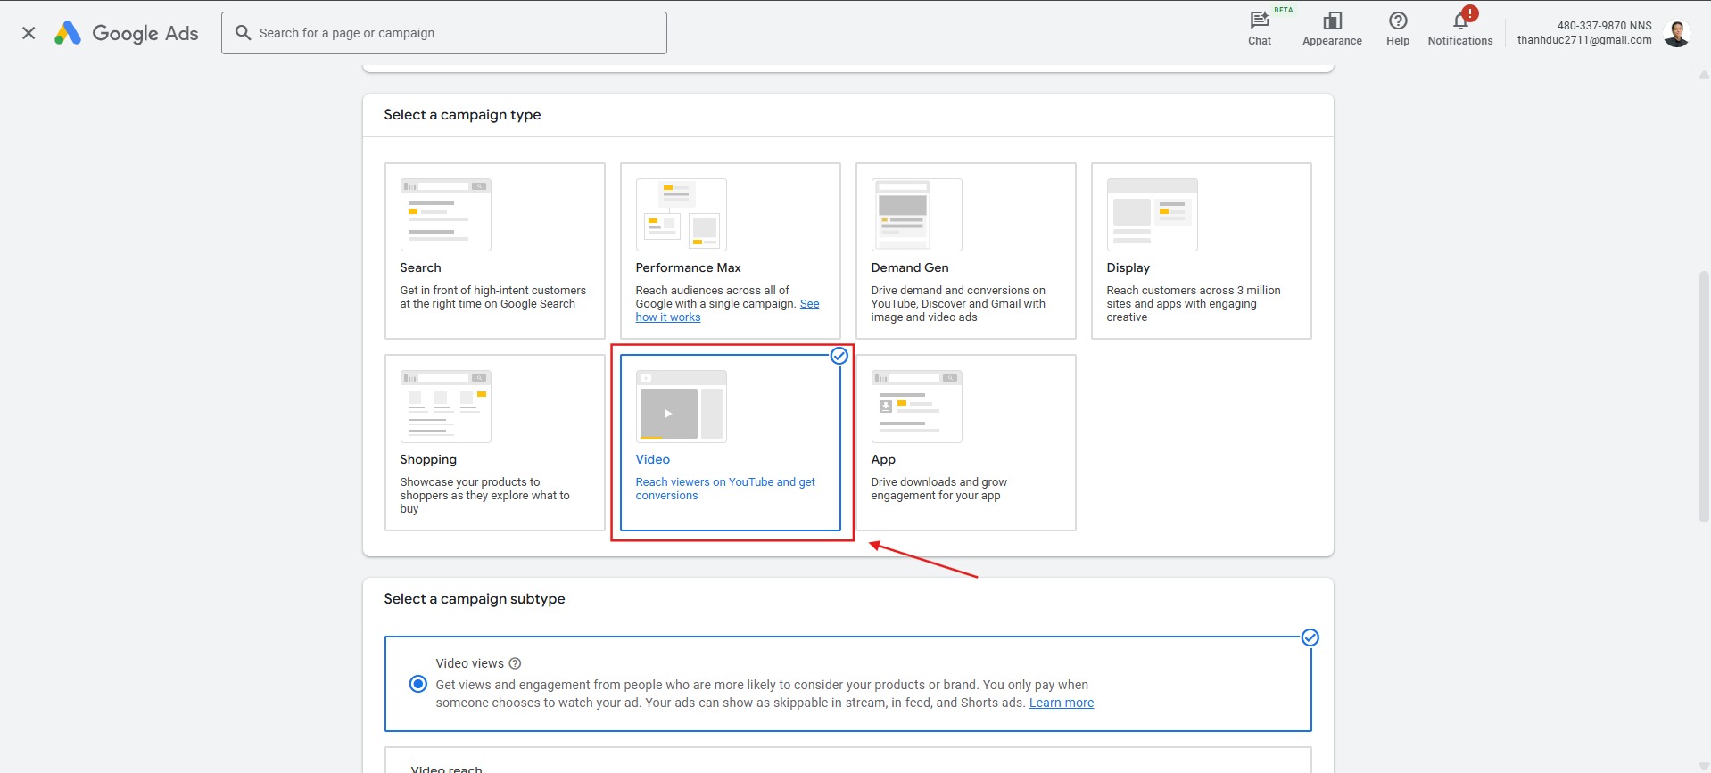The height and width of the screenshot is (773, 1711).
Task: Open the Learn more link for Video views
Action: tap(1061, 703)
